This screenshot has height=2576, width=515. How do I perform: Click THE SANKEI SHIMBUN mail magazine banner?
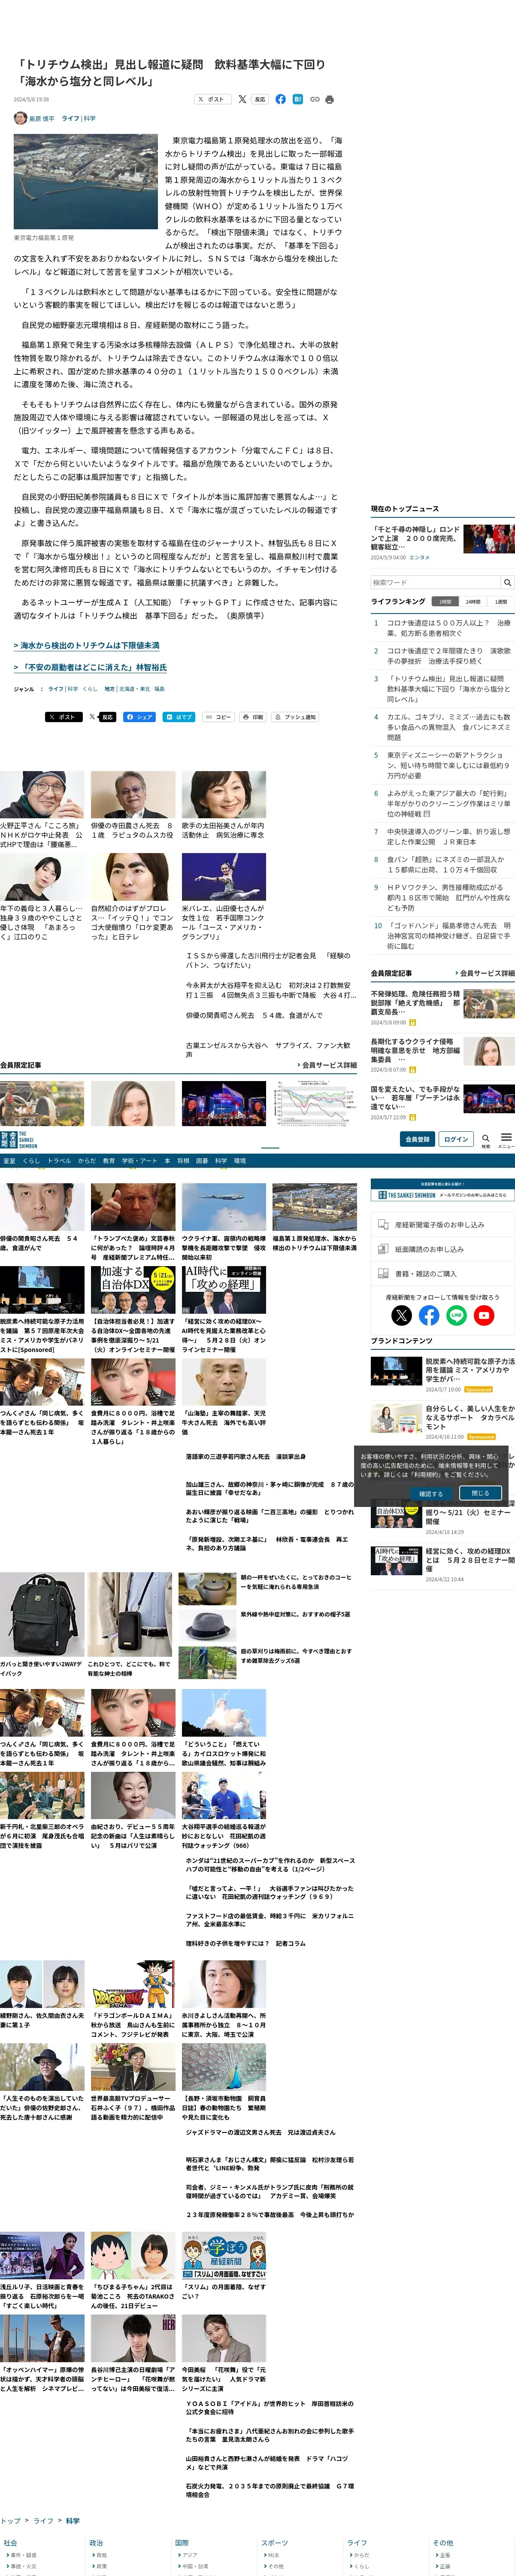click(x=442, y=1190)
